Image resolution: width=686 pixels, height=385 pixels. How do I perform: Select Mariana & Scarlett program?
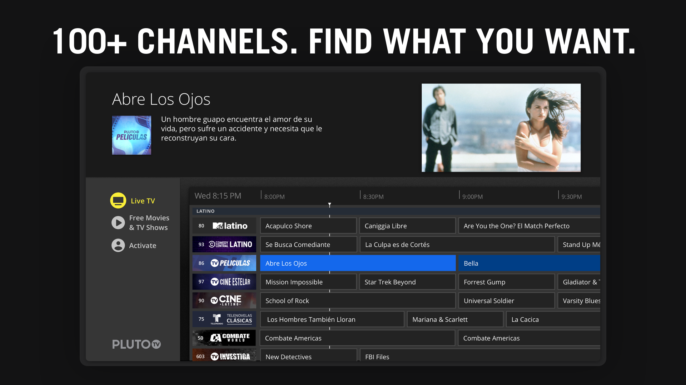455,319
